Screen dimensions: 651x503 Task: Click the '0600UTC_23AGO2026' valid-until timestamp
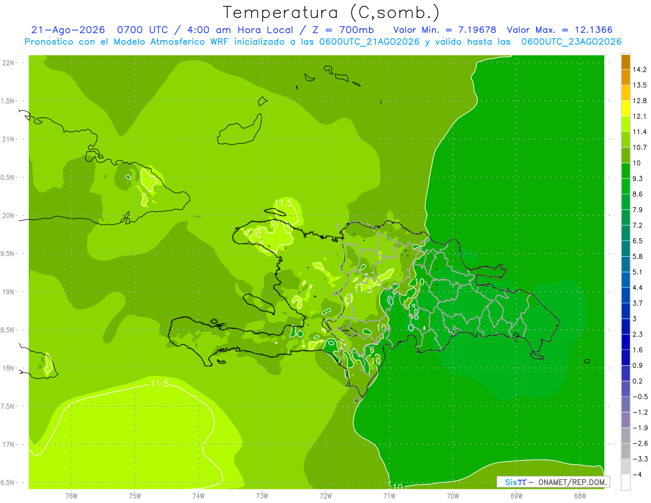click(x=571, y=42)
